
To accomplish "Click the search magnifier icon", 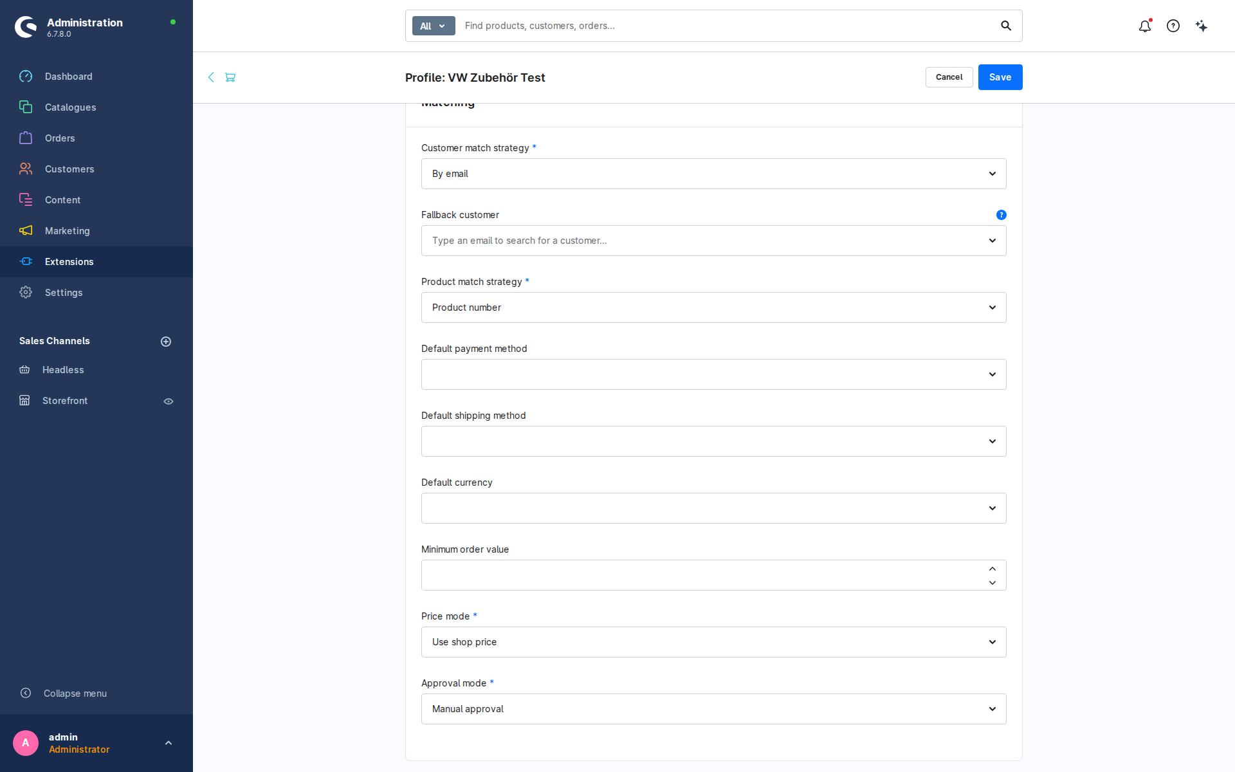I will point(1006,26).
